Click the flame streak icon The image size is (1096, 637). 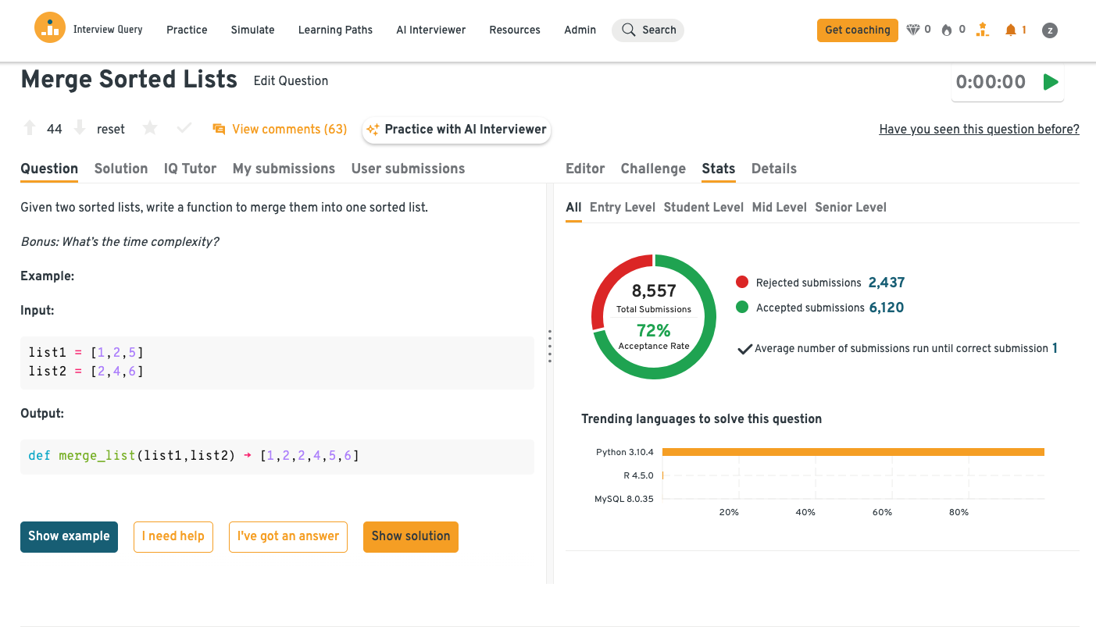(x=947, y=30)
